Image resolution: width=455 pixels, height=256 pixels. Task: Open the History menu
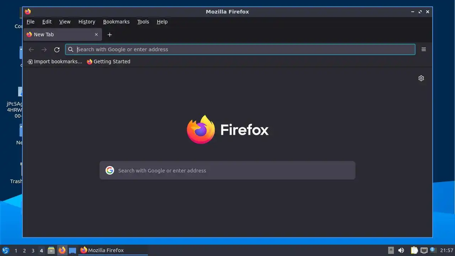(87, 22)
